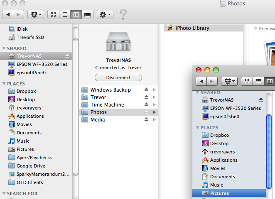The width and height of the screenshot is (275, 199).
Task: Go forward in the front Pictures window
Action: click(212, 81)
